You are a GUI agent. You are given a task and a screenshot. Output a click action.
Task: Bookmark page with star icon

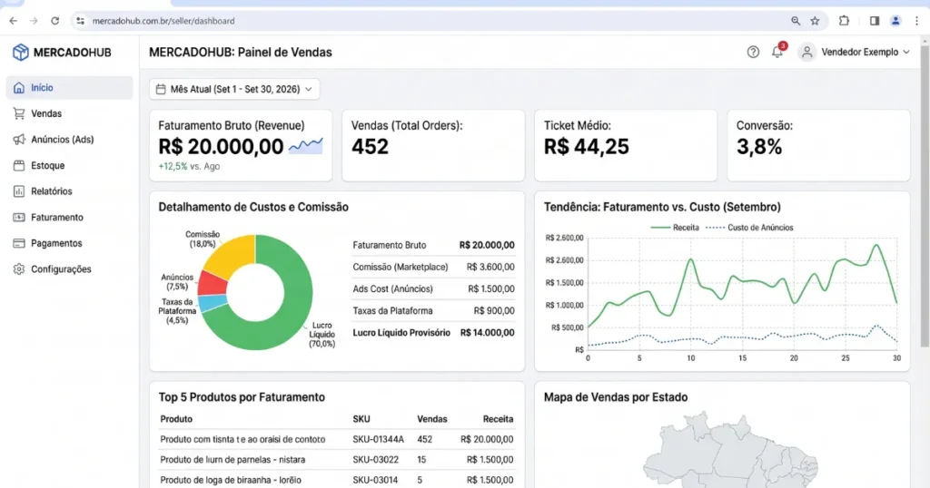point(815,21)
